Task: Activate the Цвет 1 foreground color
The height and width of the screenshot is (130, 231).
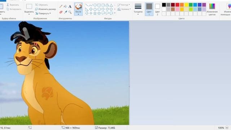Action: pyautogui.click(x=149, y=9)
